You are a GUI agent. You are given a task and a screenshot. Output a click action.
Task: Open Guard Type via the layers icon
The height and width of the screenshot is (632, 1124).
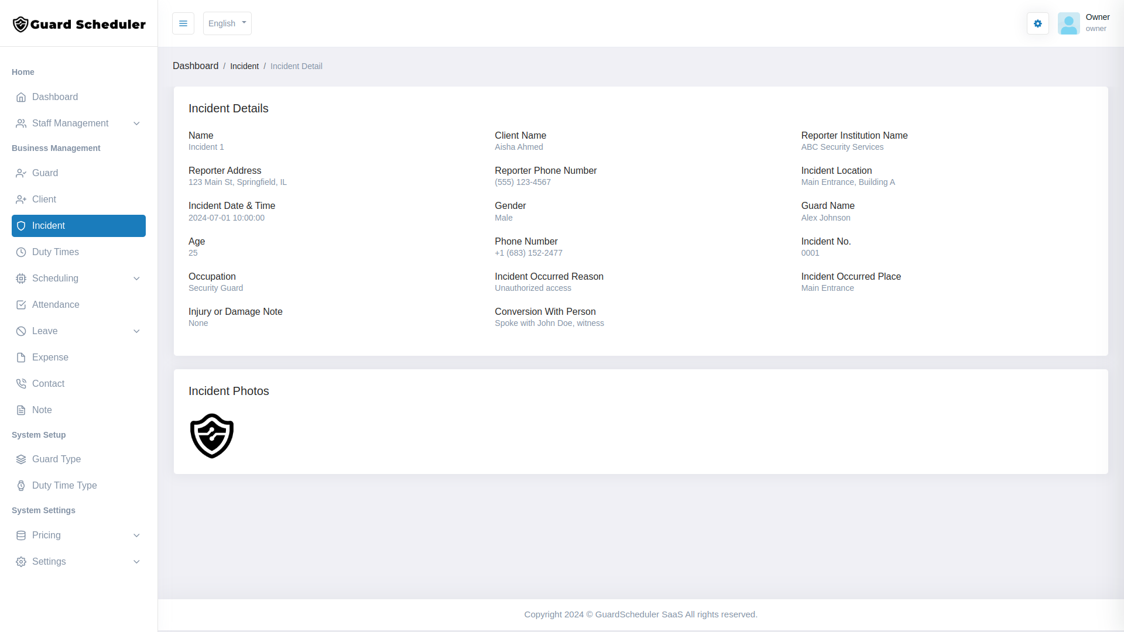click(x=21, y=459)
